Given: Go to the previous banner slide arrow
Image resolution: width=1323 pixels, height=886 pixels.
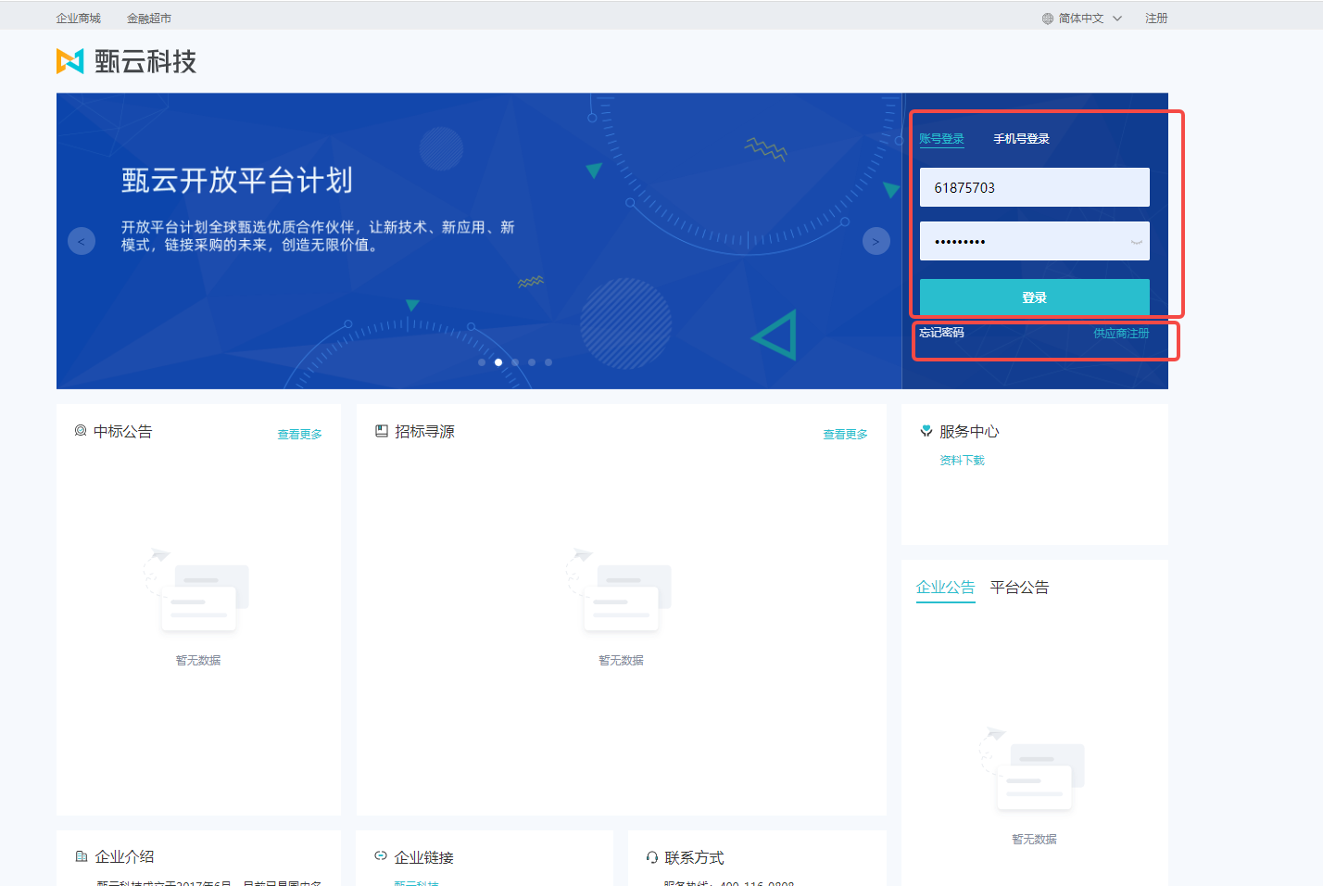Looking at the screenshot, I should click(82, 241).
